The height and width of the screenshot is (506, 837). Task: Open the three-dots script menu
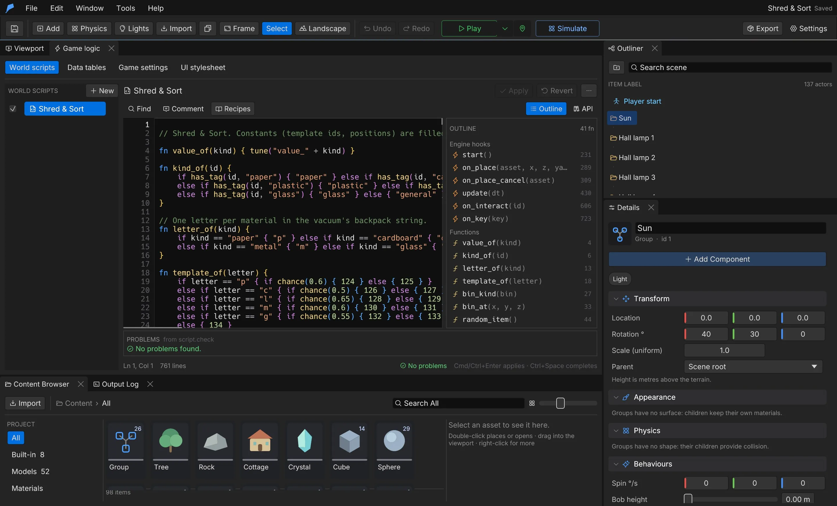[589, 91]
